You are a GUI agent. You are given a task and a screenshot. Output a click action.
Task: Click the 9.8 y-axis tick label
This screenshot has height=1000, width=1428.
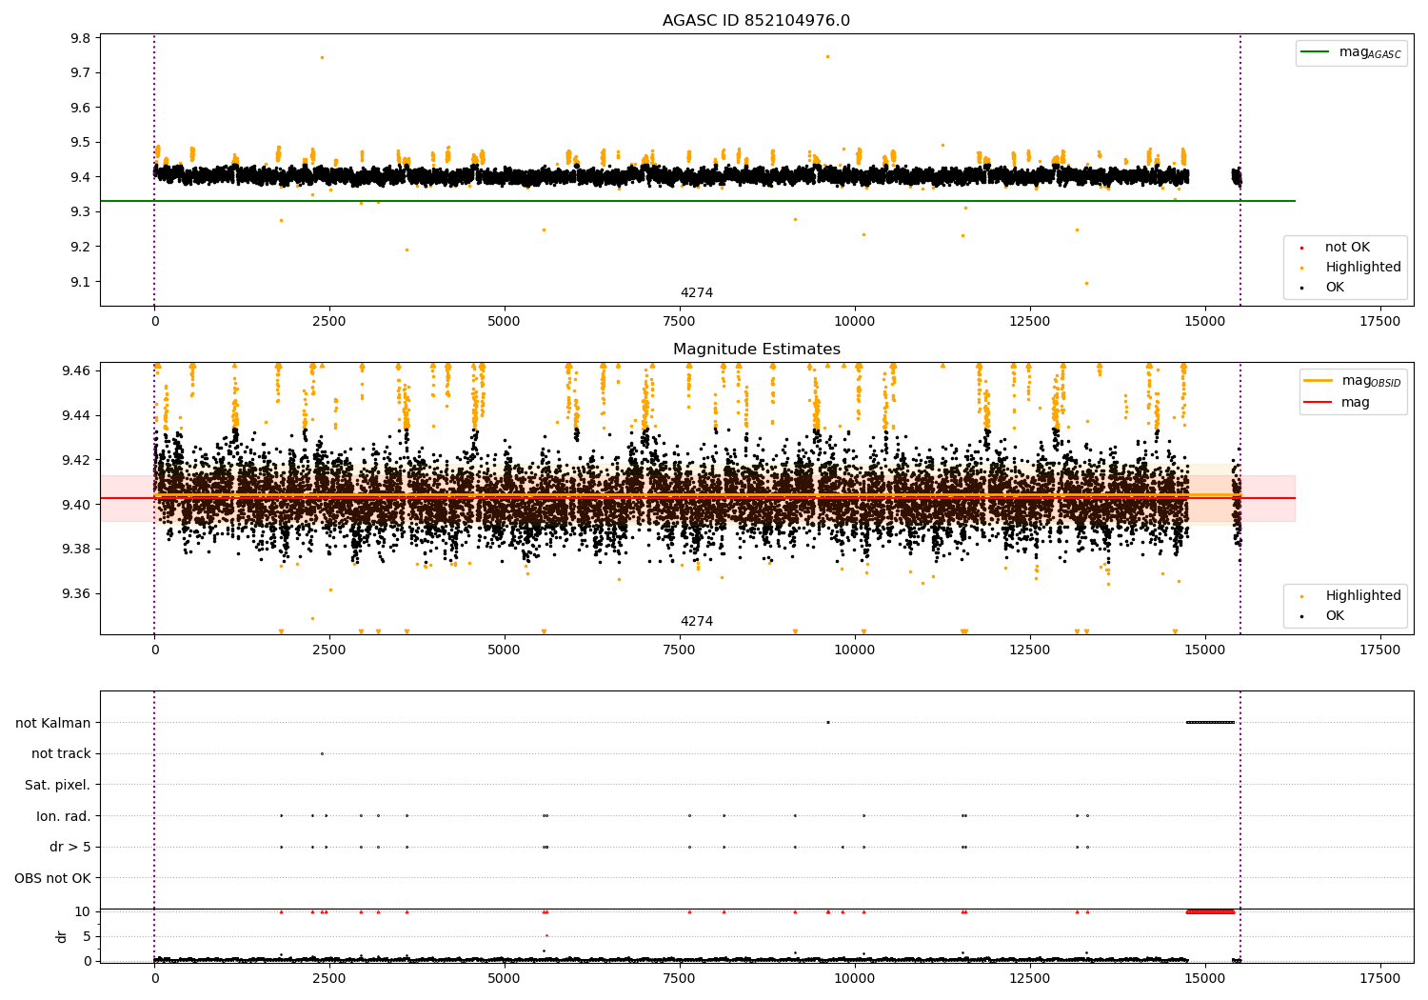[x=80, y=38]
